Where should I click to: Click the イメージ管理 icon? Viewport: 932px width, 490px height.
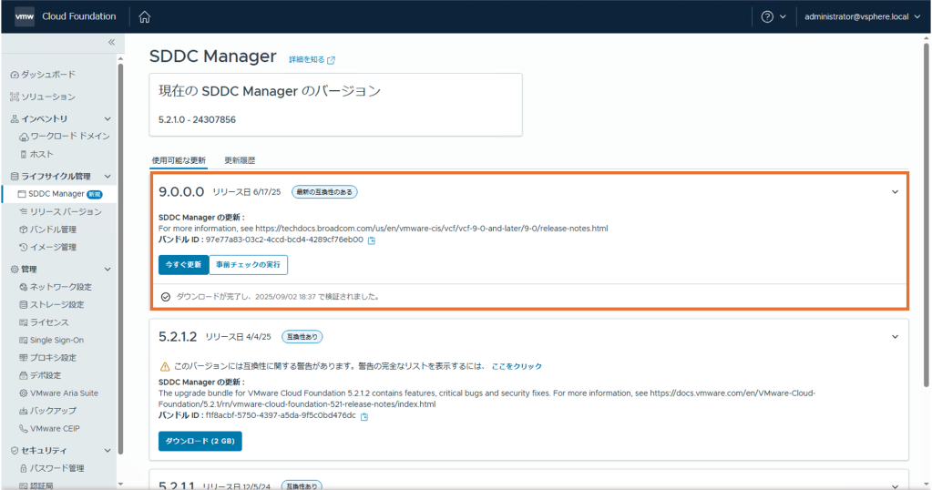[23, 247]
